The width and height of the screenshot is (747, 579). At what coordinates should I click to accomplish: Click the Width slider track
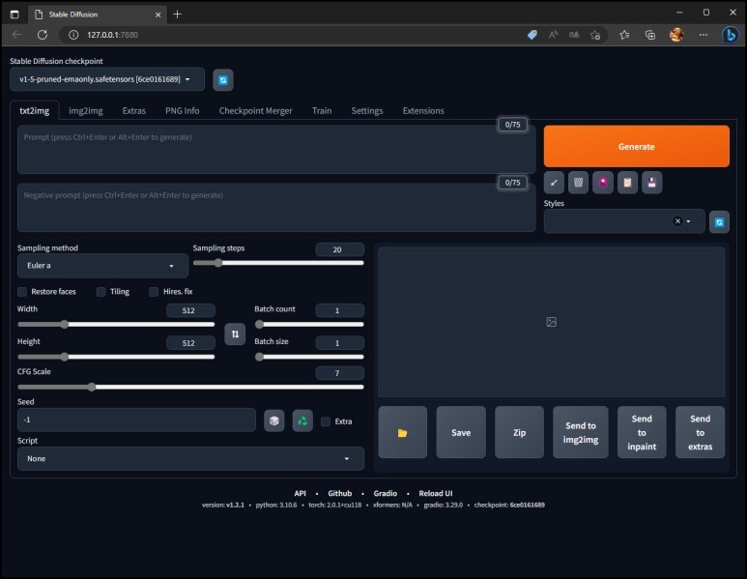(116, 324)
